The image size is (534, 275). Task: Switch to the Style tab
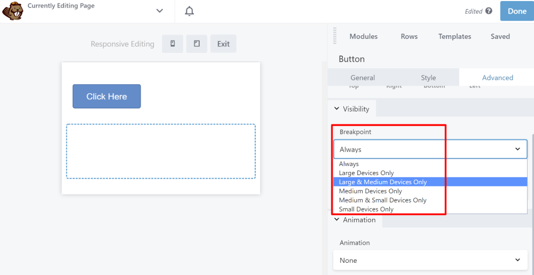(x=428, y=77)
